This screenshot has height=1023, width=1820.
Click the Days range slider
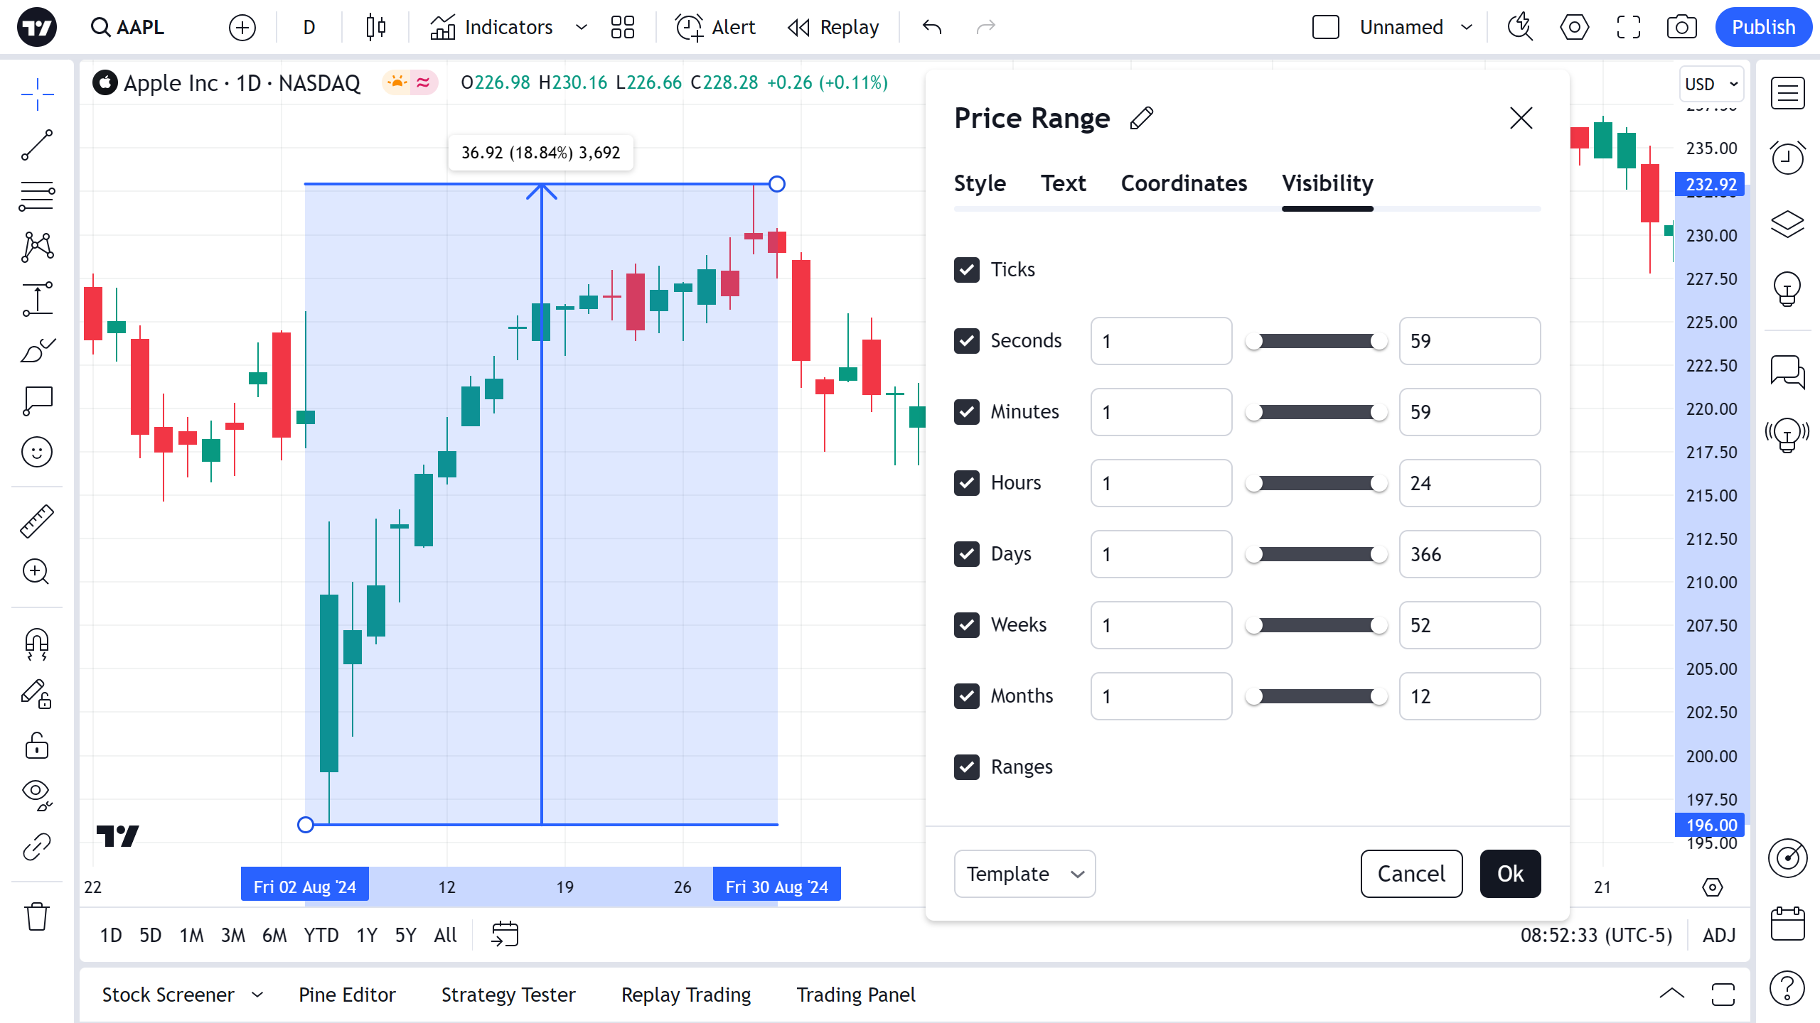[x=1316, y=554]
